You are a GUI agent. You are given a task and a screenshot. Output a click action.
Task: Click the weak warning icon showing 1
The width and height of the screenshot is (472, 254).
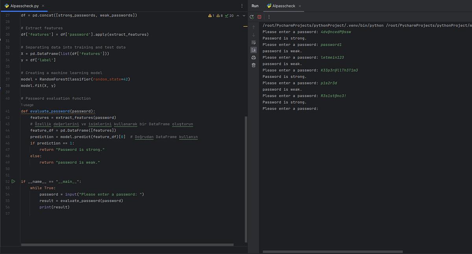coord(210,15)
